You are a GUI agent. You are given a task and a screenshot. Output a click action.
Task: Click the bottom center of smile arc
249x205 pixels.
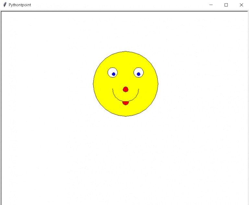125,101
